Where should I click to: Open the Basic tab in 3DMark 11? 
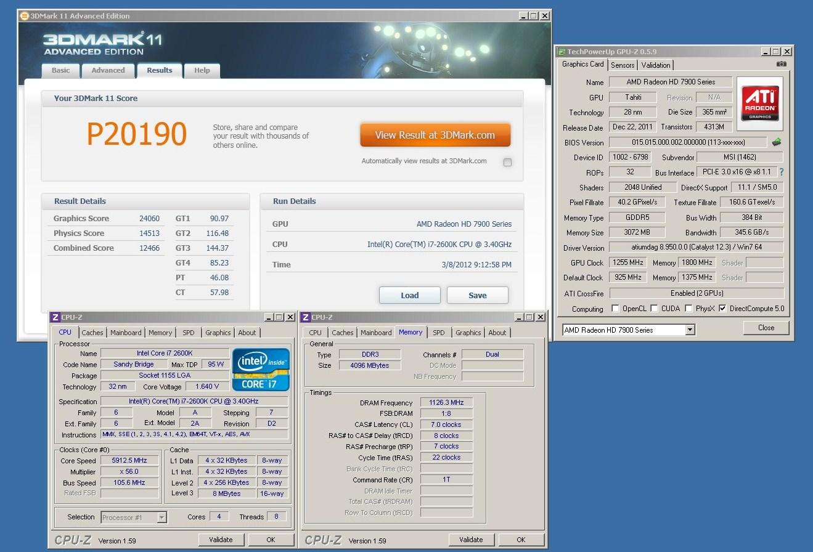(x=60, y=70)
